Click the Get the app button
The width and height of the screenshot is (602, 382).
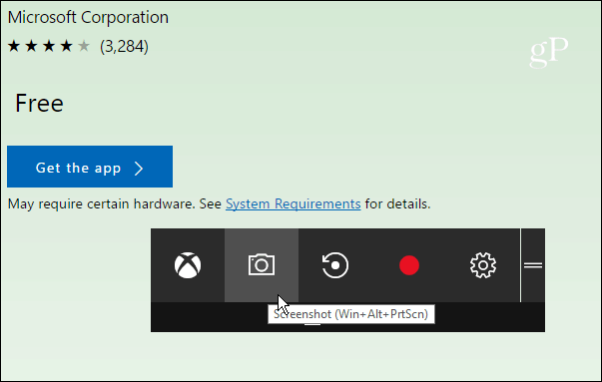[90, 167]
